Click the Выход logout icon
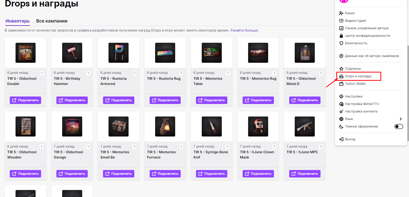 [341, 139]
